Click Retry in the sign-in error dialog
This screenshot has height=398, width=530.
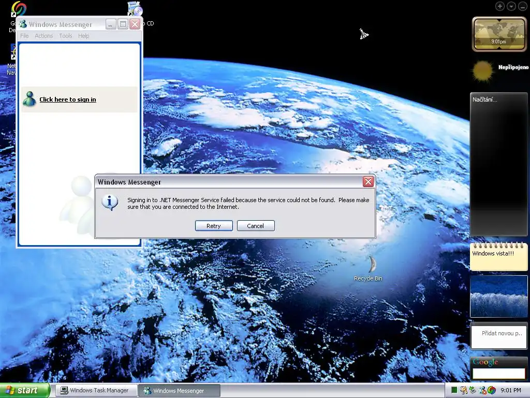pyautogui.click(x=214, y=226)
